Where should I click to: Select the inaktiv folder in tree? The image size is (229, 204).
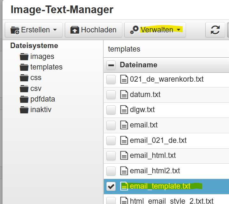click(41, 110)
